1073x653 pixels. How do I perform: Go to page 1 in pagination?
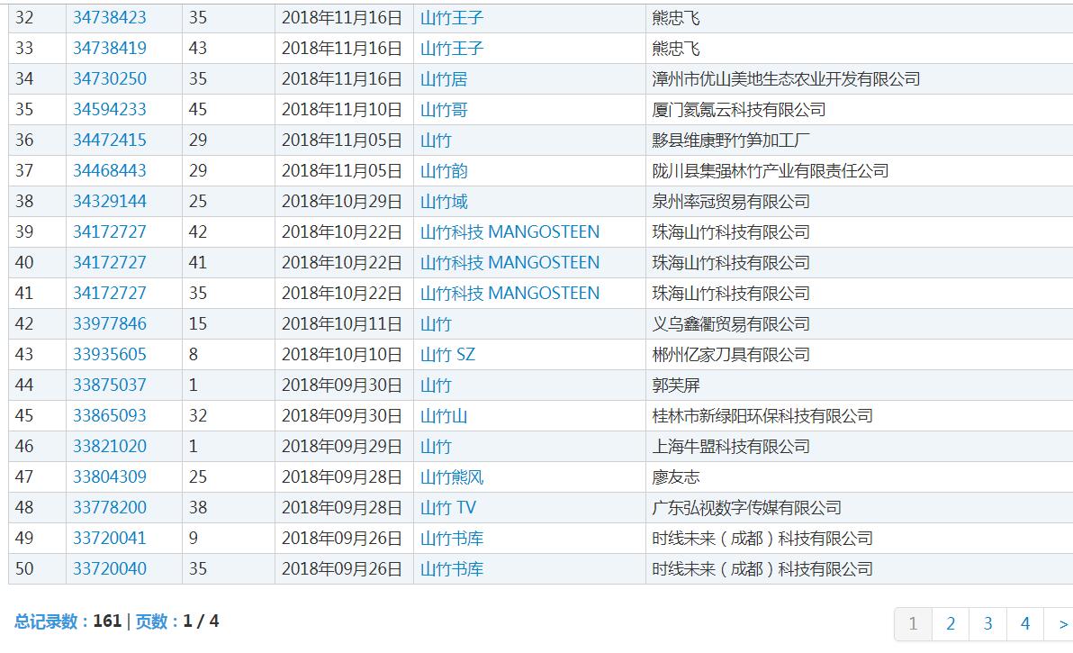click(x=913, y=623)
